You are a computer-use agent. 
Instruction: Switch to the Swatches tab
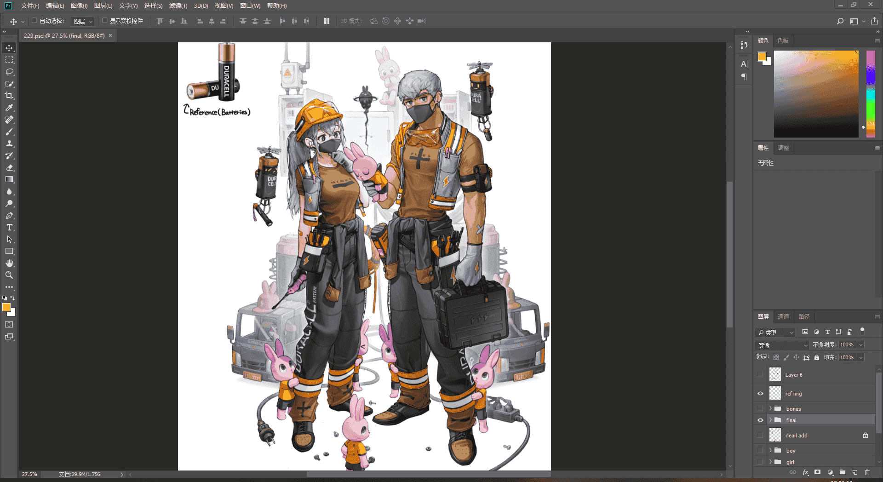point(783,40)
